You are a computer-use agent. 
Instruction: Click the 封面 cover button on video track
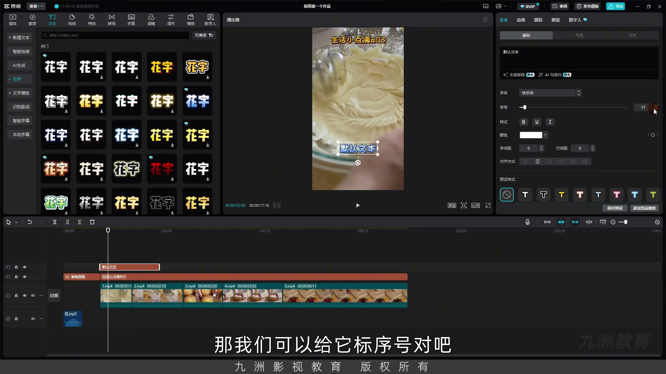pos(54,295)
